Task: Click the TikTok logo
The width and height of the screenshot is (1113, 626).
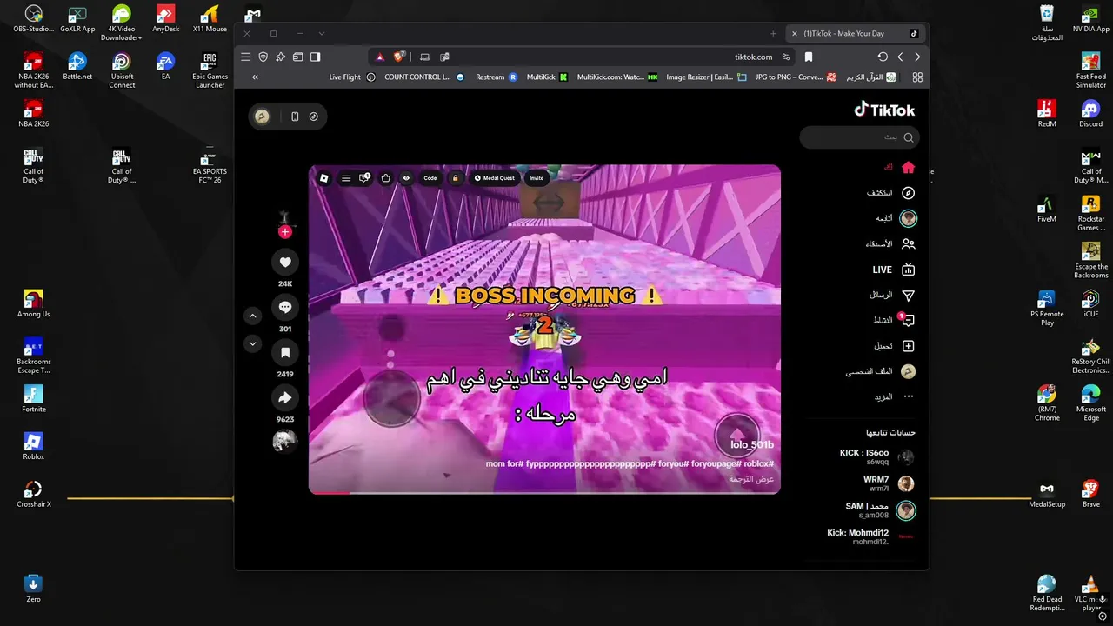Action: click(884, 110)
